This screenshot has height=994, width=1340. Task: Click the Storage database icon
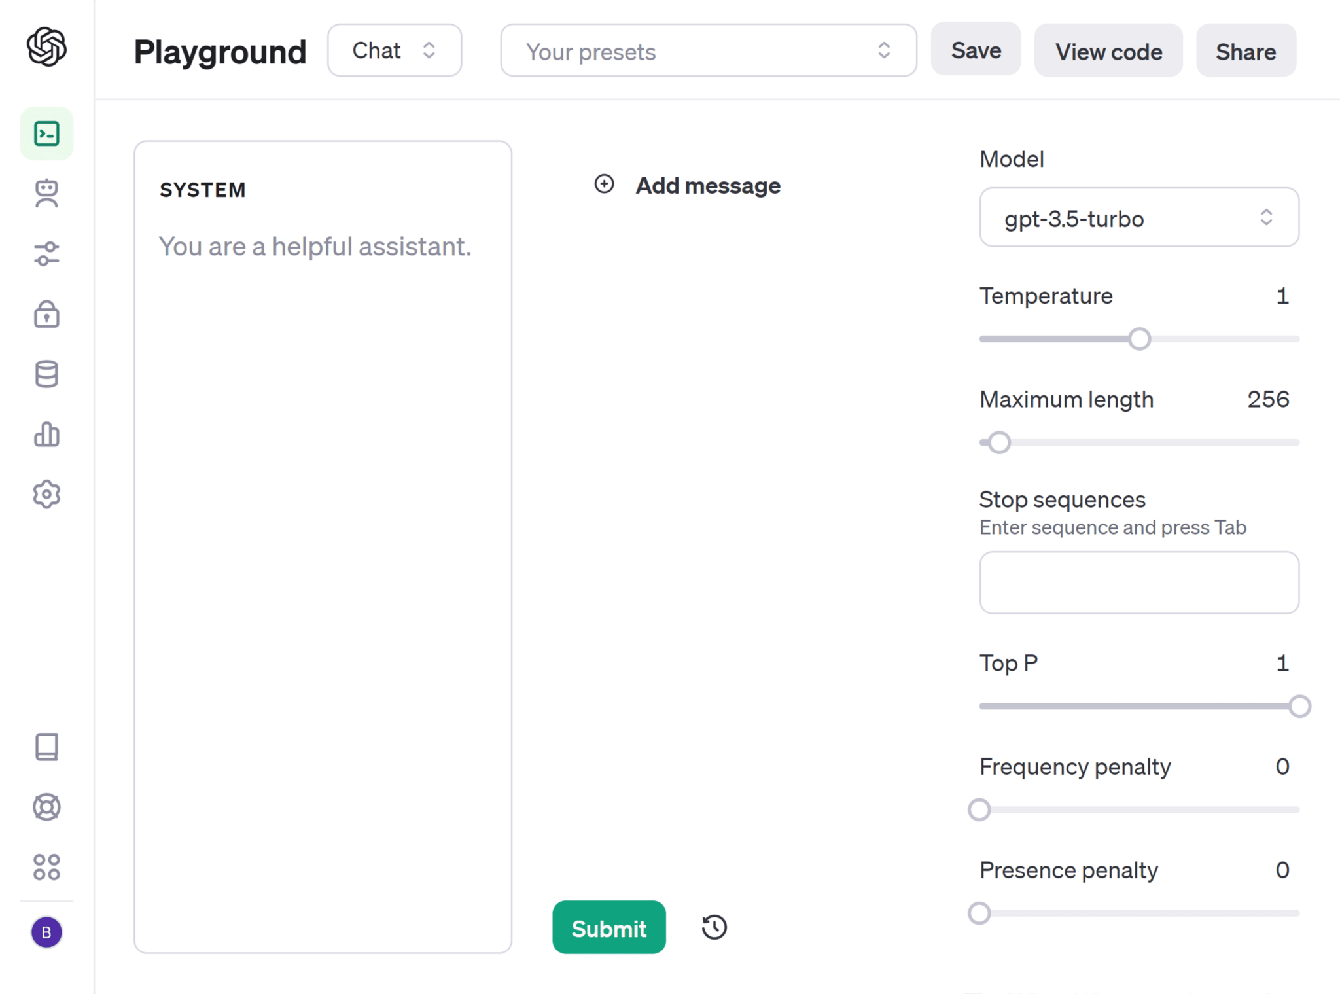tap(47, 374)
